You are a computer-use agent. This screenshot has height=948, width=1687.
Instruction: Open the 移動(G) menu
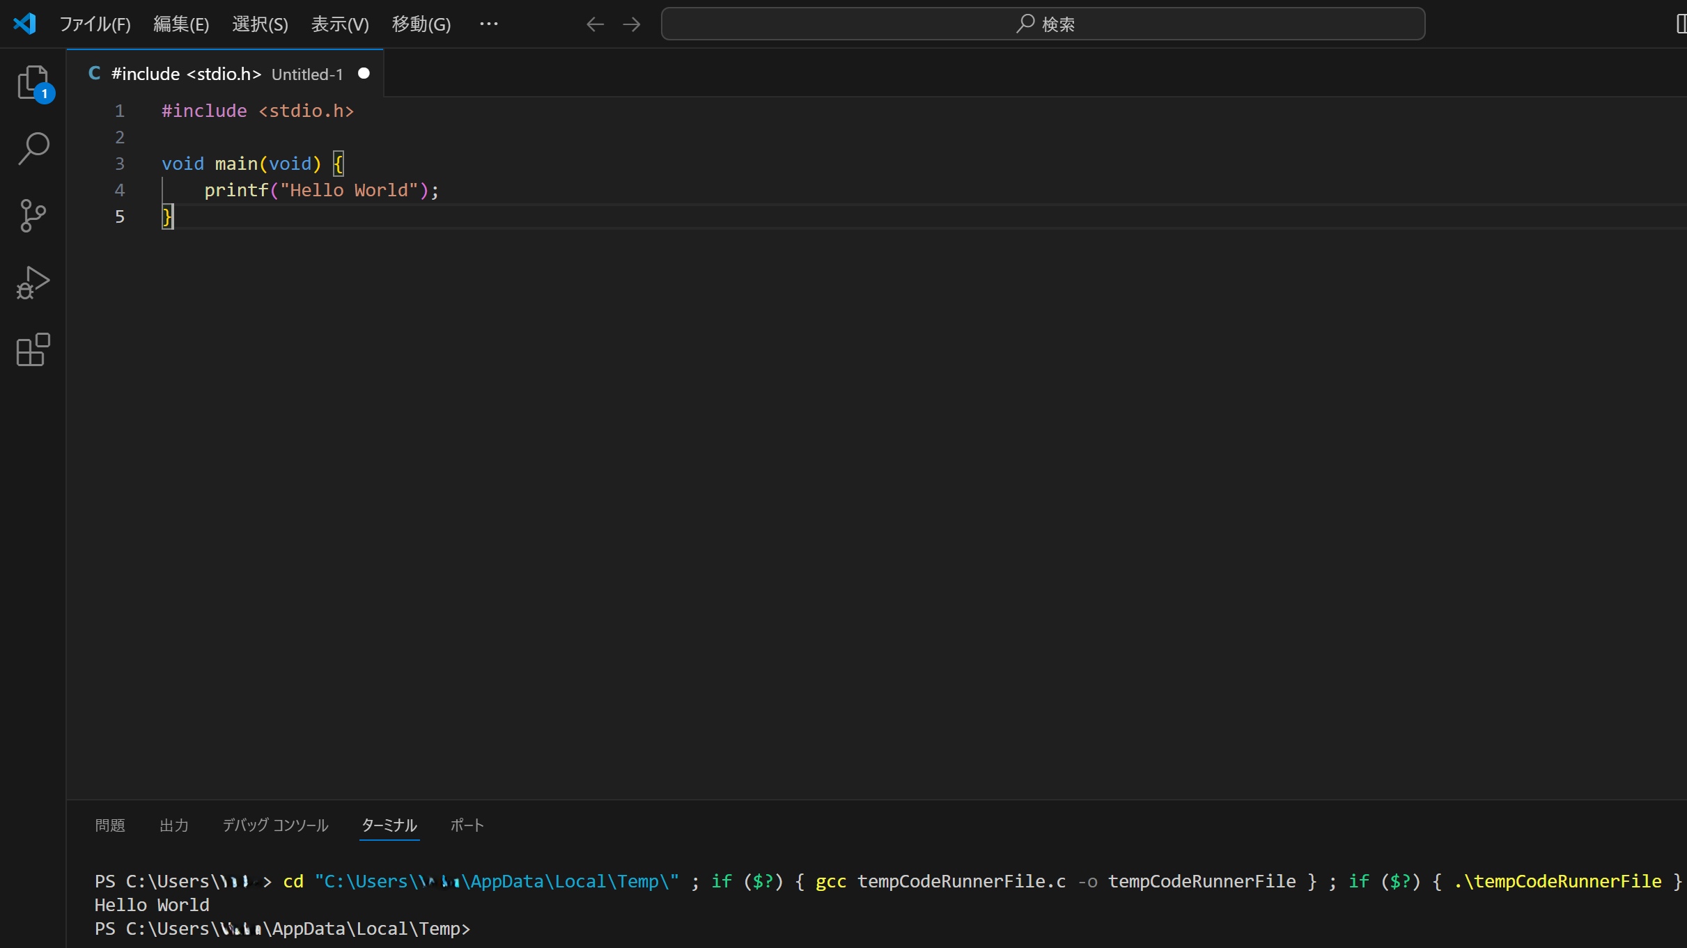[x=421, y=24]
